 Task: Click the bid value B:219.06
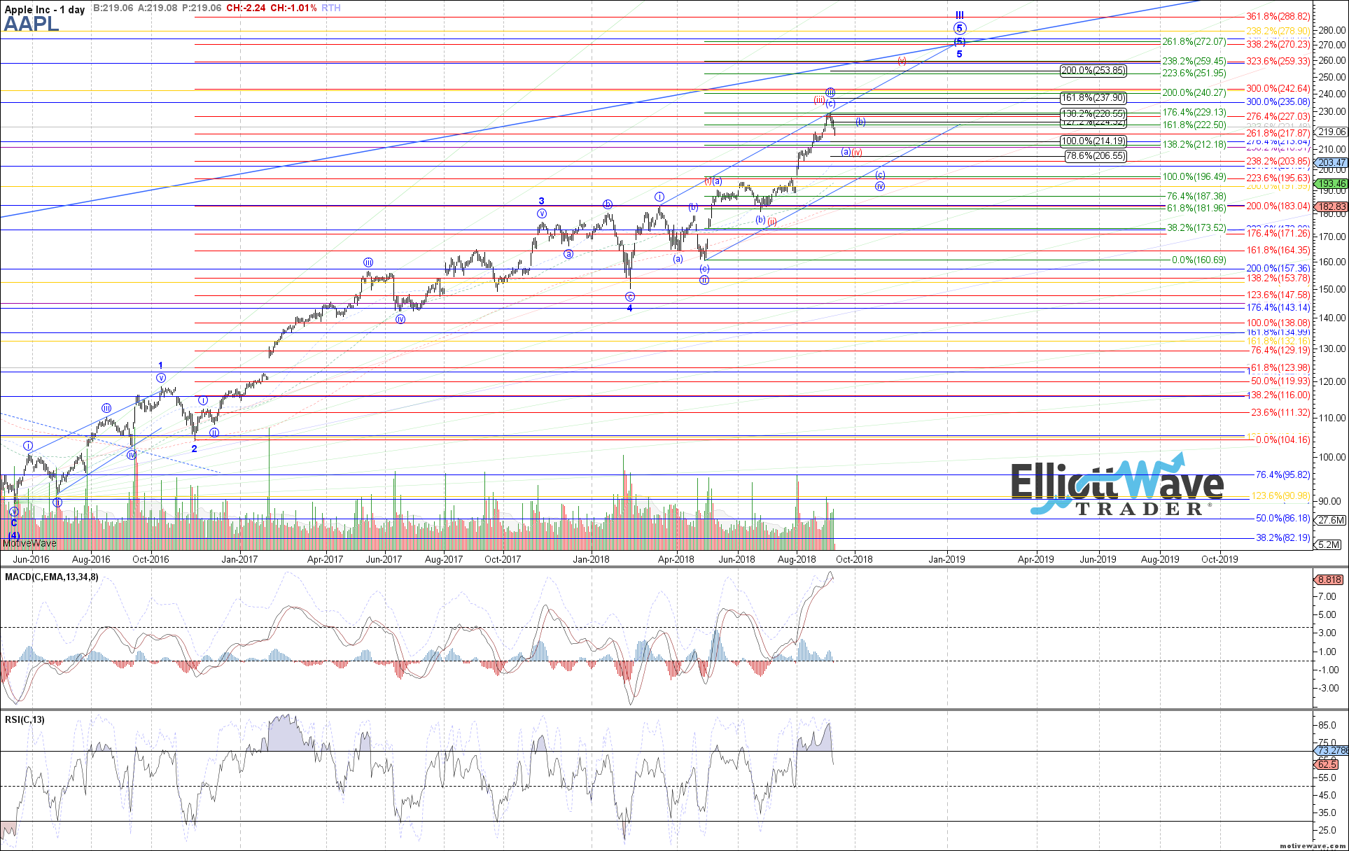113,8
